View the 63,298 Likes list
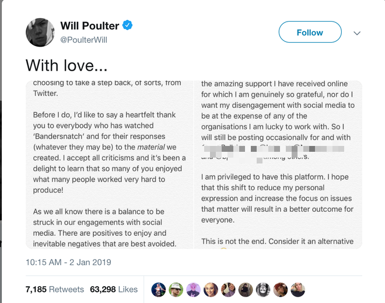 click(x=113, y=289)
